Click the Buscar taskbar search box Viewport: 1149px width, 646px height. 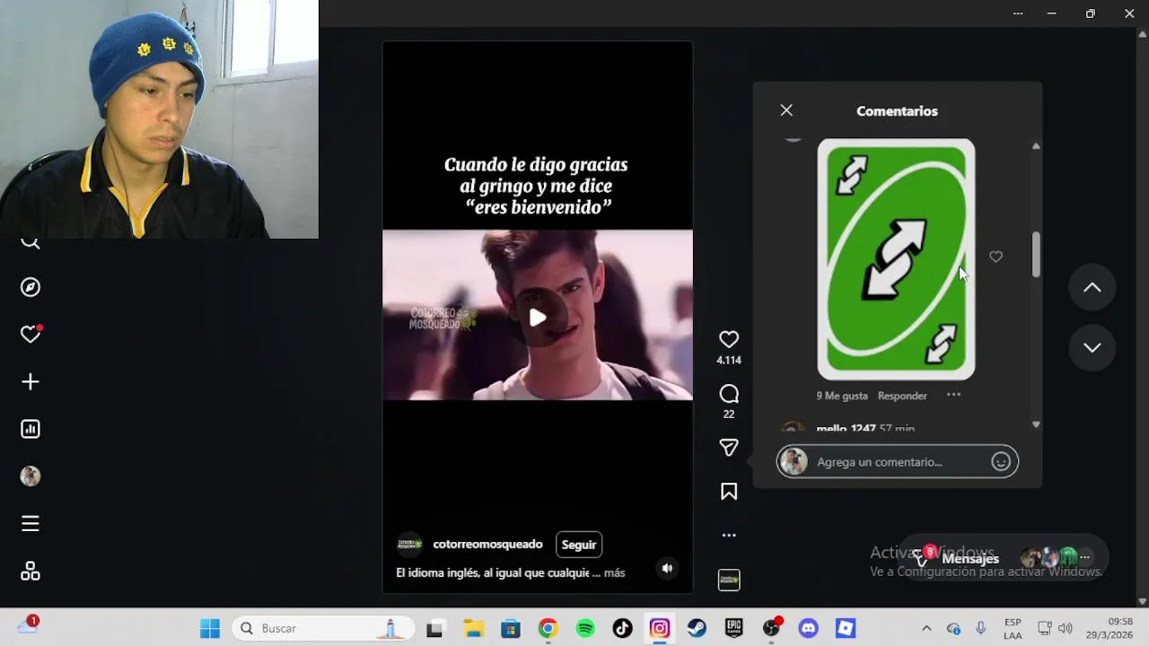pos(323,628)
